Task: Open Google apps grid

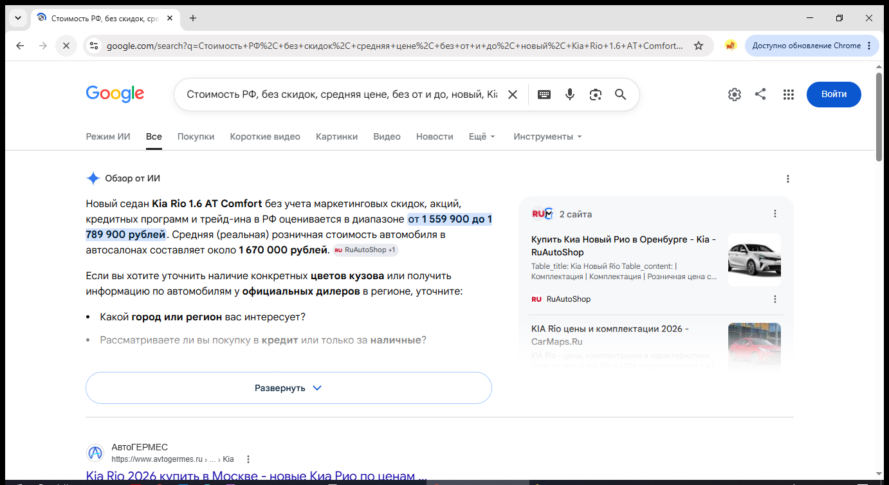Action: pyautogui.click(x=789, y=95)
